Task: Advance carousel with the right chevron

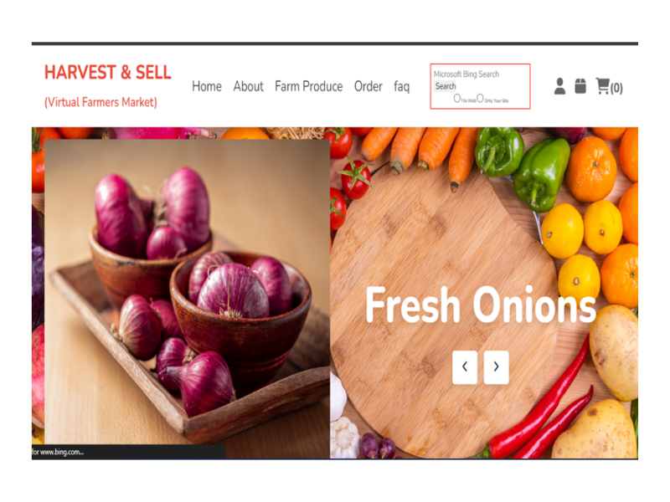Action: pyautogui.click(x=496, y=367)
